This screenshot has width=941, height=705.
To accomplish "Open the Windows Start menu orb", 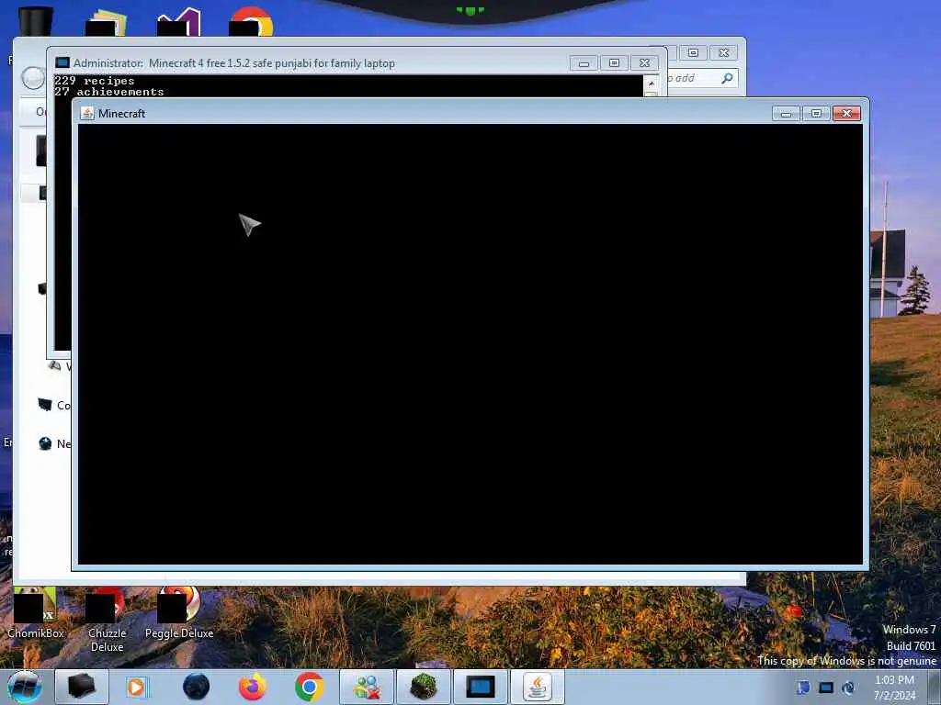I will point(25,687).
